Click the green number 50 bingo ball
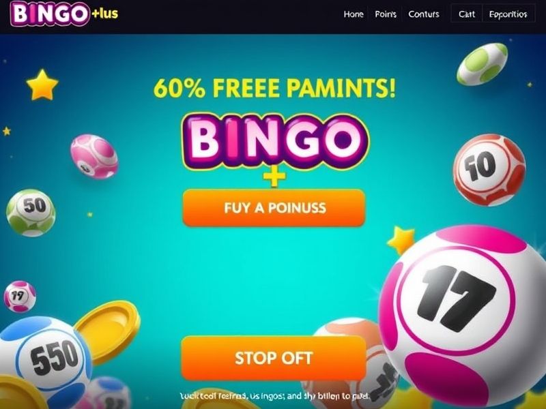The width and height of the screenshot is (546, 409). click(x=31, y=213)
